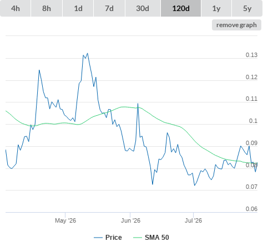Switch chart to 1y range
This screenshot has height=252, width=263.
[216, 8]
